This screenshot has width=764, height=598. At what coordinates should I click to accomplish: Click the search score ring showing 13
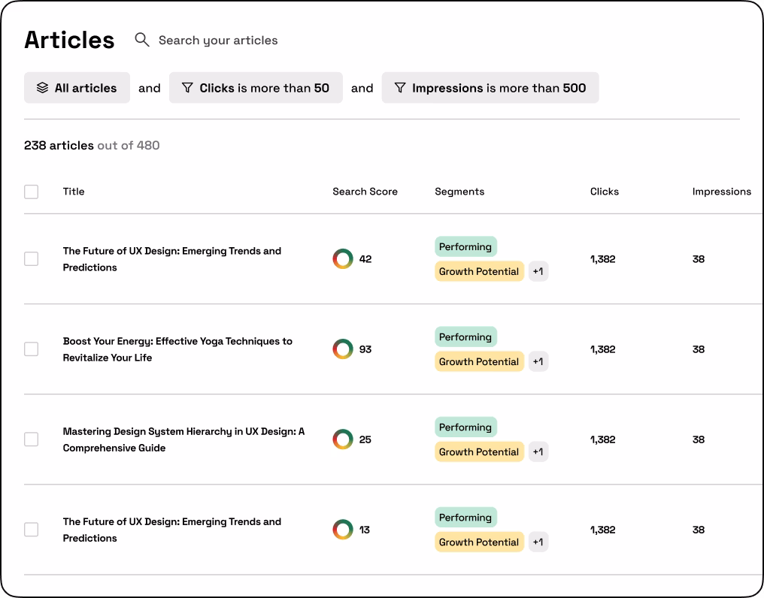(x=343, y=530)
